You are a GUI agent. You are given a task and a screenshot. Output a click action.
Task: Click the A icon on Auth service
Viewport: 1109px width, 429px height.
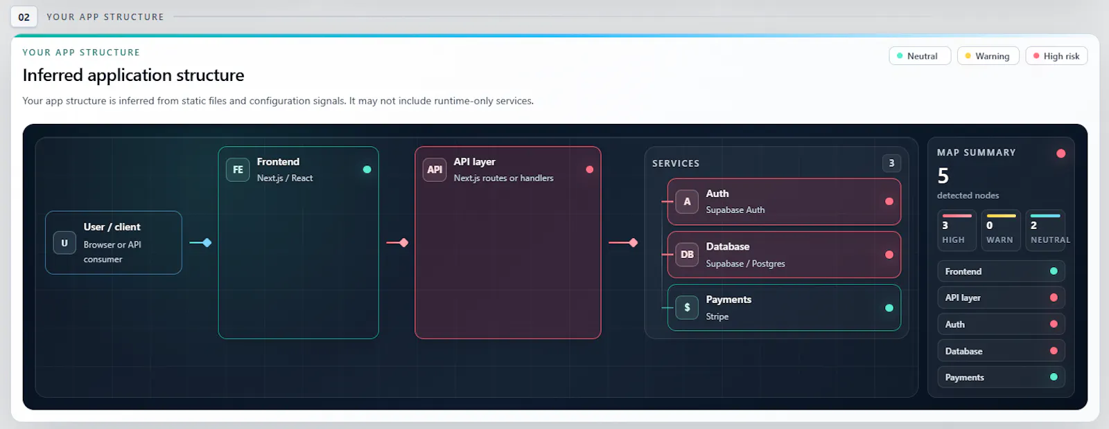(687, 201)
